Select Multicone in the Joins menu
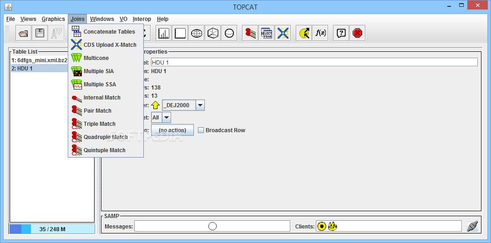491x243 pixels. [106, 58]
